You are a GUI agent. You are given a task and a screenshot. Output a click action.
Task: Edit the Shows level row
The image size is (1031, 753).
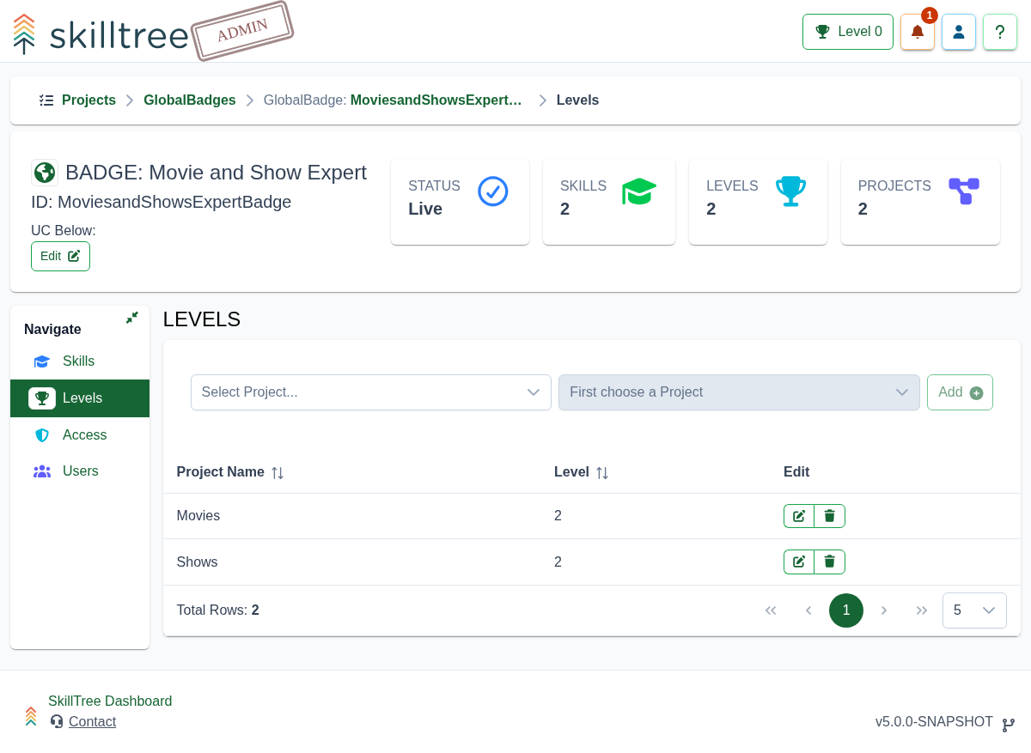click(799, 562)
